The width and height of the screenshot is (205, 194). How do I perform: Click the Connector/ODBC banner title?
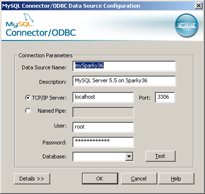pos(41,33)
